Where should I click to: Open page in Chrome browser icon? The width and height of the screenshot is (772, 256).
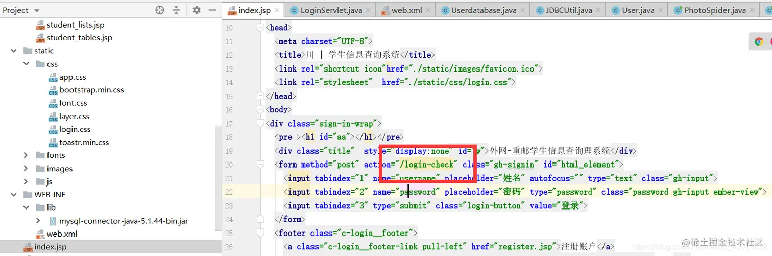(759, 42)
